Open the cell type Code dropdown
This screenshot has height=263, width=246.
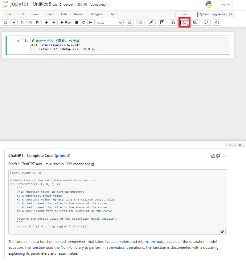(x=109, y=23)
